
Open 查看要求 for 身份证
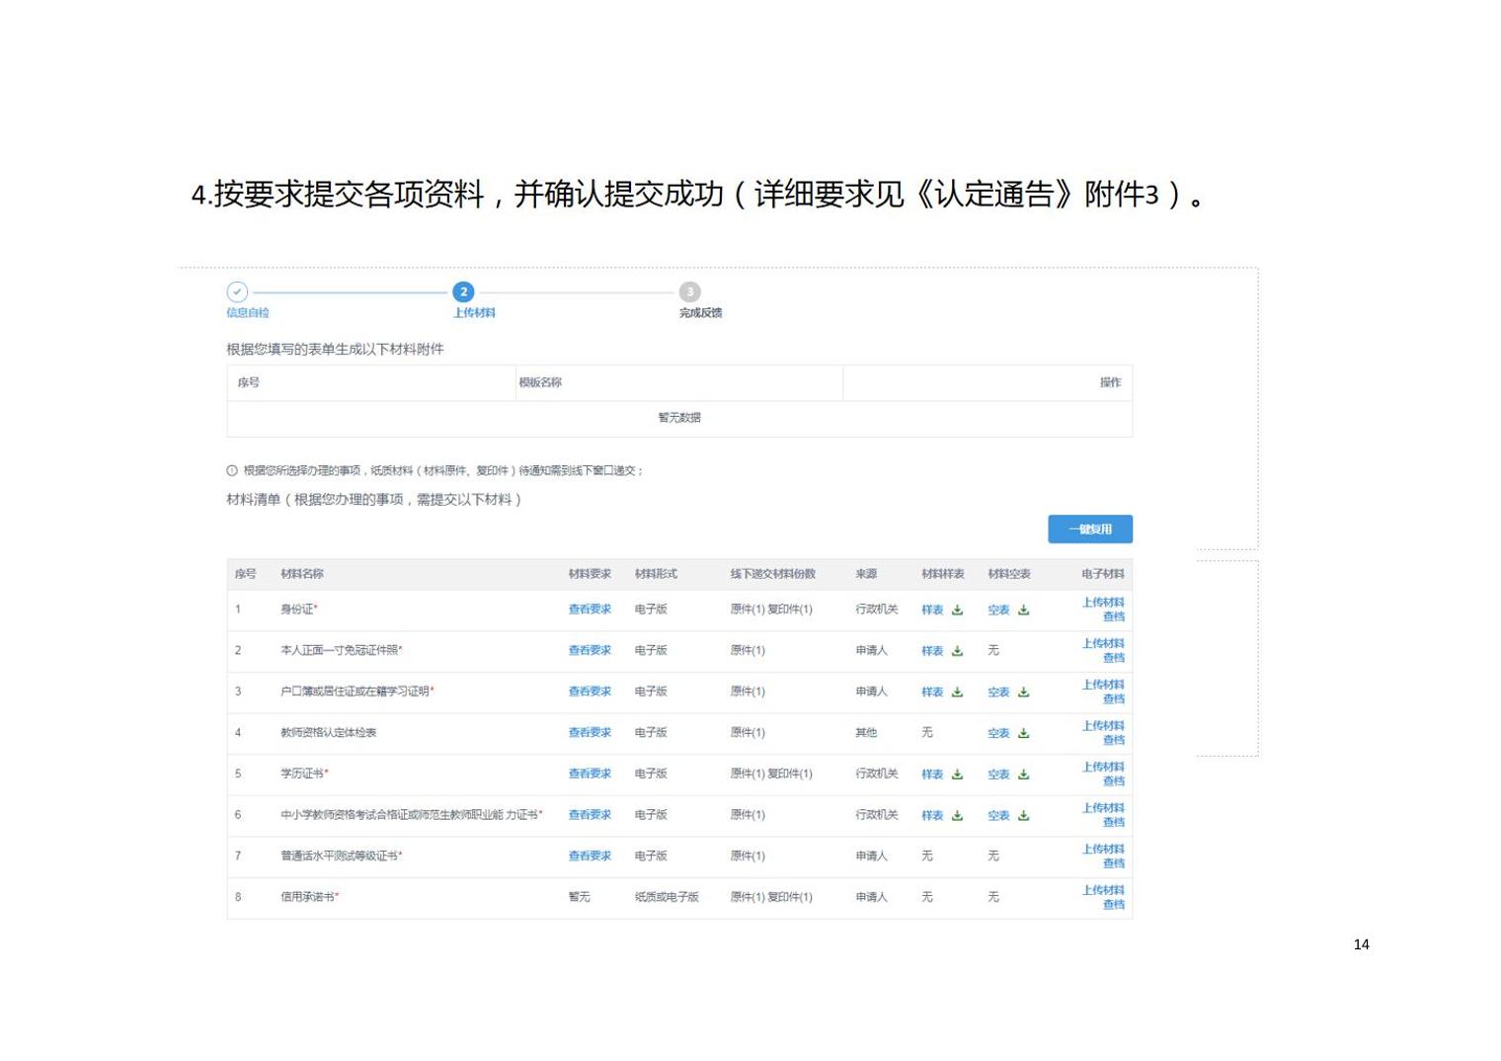590,610
